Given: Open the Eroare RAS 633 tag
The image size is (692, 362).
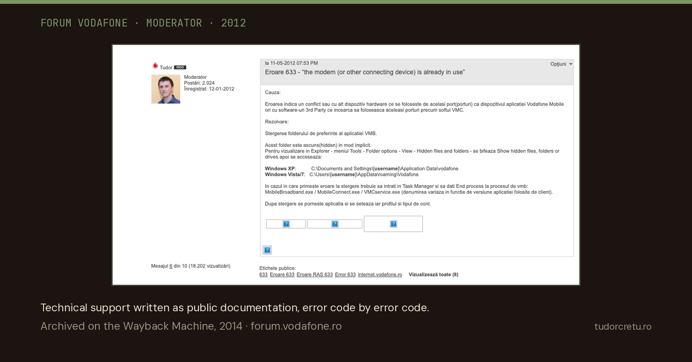Looking at the screenshot, I should (314, 274).
